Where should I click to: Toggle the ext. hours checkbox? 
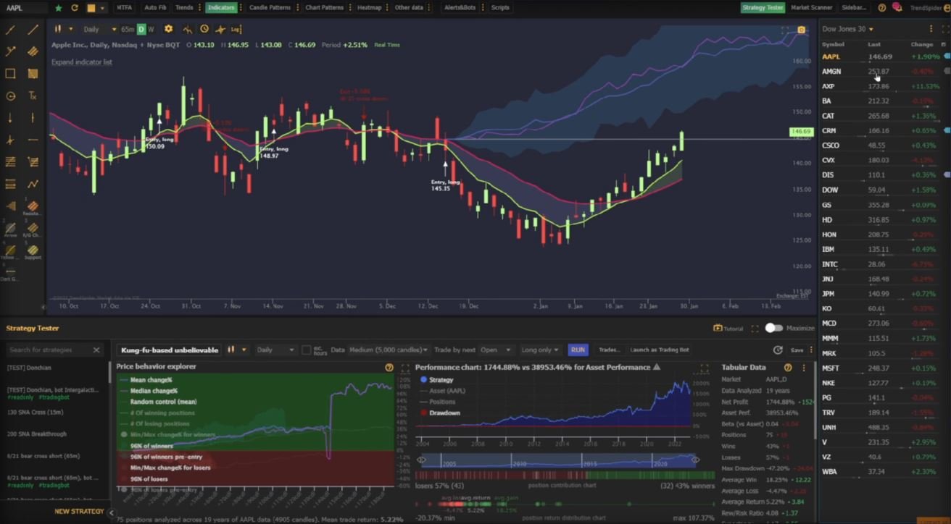306,350
